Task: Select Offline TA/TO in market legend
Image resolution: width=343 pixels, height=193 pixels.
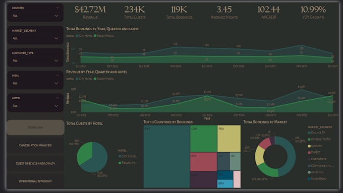Action: pos(319,139)
